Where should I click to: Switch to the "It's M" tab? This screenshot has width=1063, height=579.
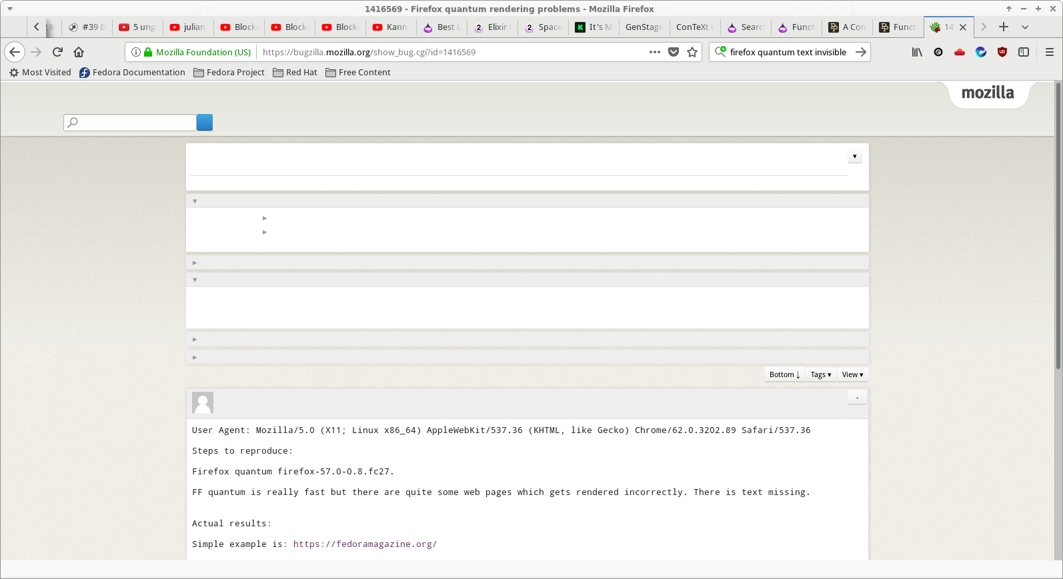click(594, 27)
